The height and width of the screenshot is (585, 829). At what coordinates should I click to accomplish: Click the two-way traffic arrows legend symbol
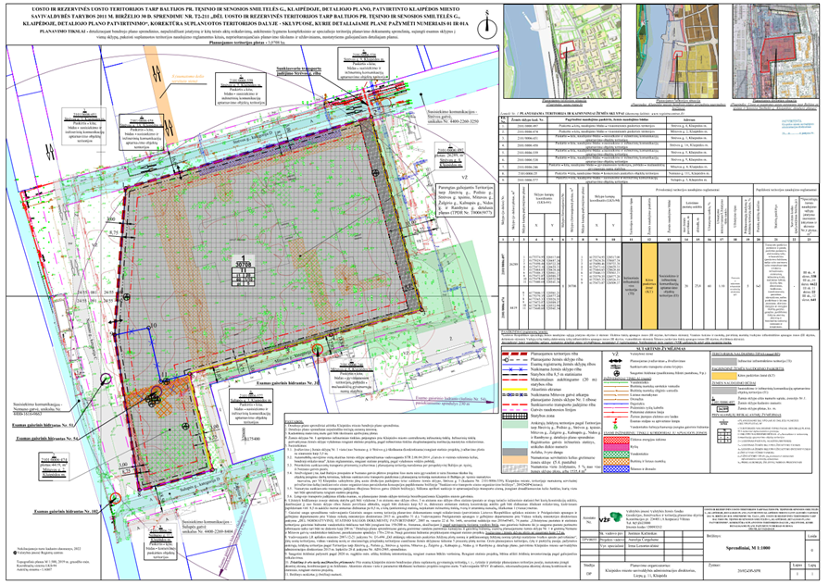(x=613, y=358)
